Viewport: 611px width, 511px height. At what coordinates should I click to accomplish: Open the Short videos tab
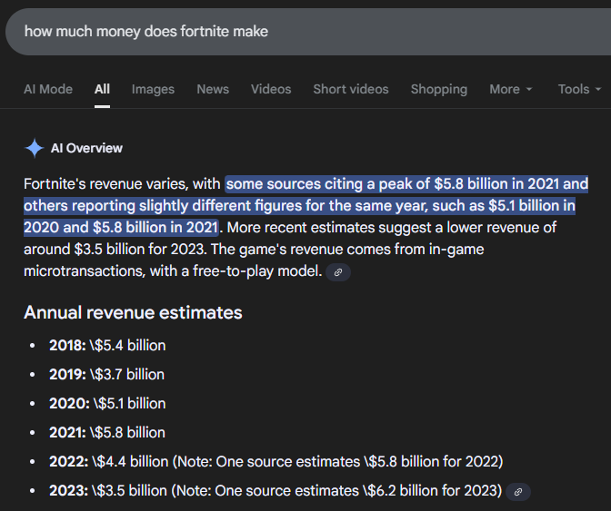point(351,90)
